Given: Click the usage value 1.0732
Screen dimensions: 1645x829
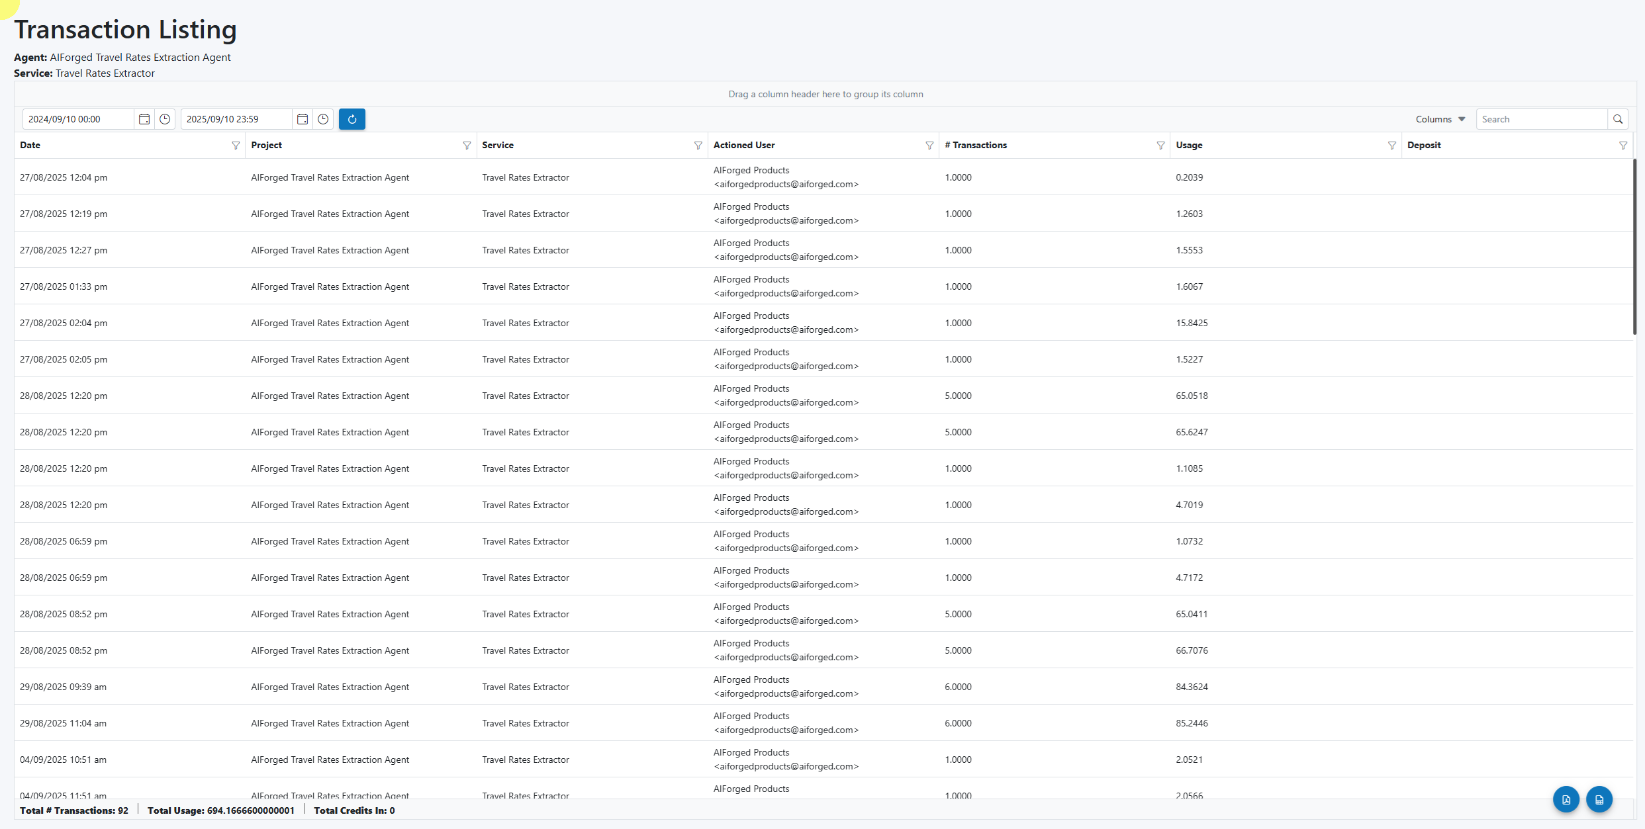Looking at the screenshot, I should click(x=1189, y=541).
